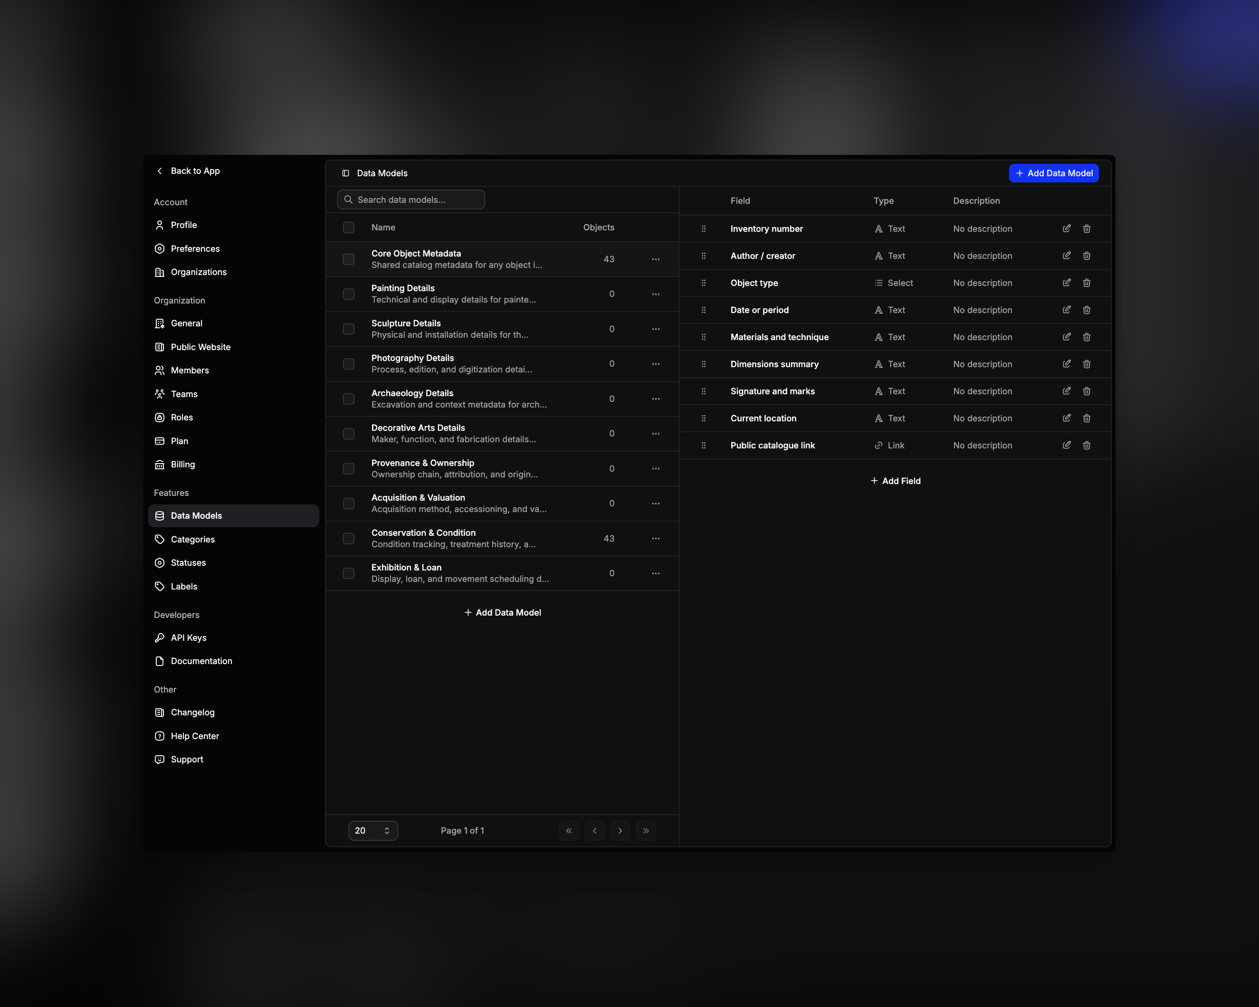1259x1007 pixels.
Task: Edit the Dimensions summary field
Action: pos(1066,364)
